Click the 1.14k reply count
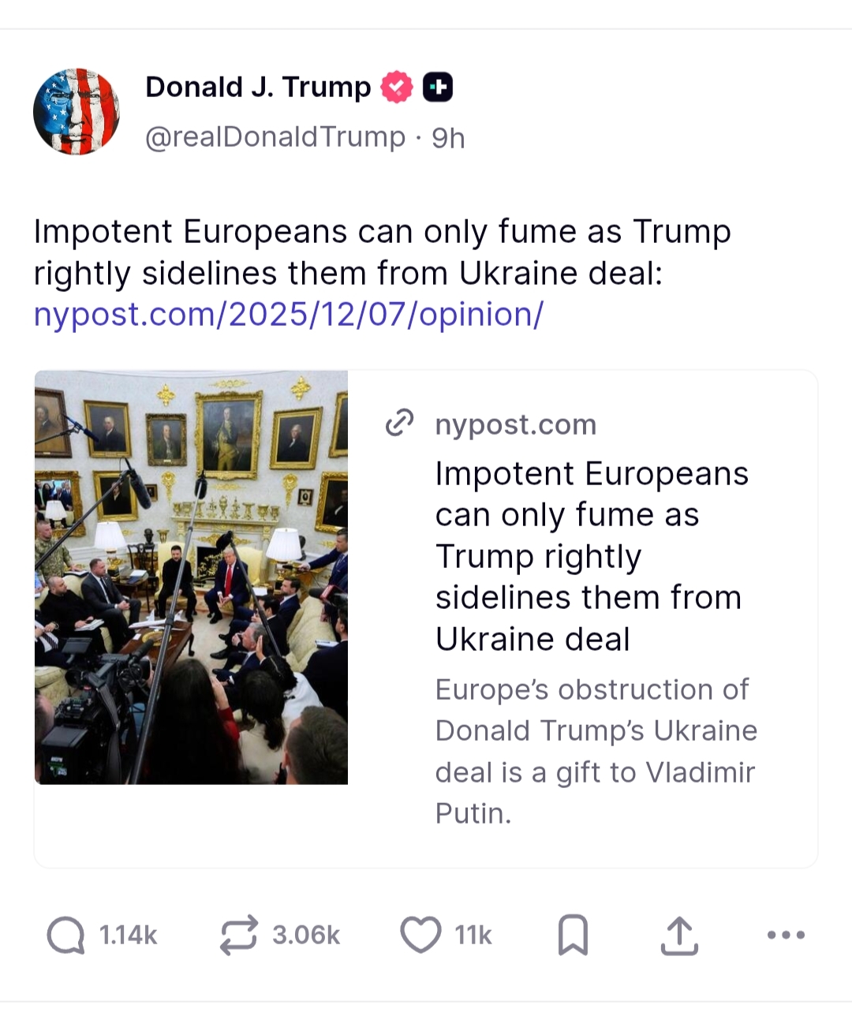The height and width of the screenshot is (1016, 852). coord(128,936)
